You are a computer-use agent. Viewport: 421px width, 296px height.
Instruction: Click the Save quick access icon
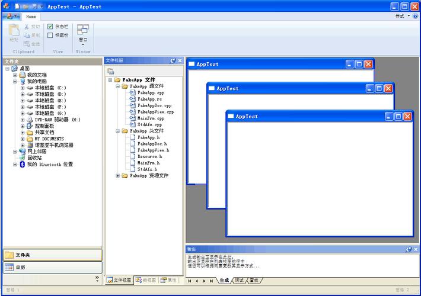click(x=34, y=6)
